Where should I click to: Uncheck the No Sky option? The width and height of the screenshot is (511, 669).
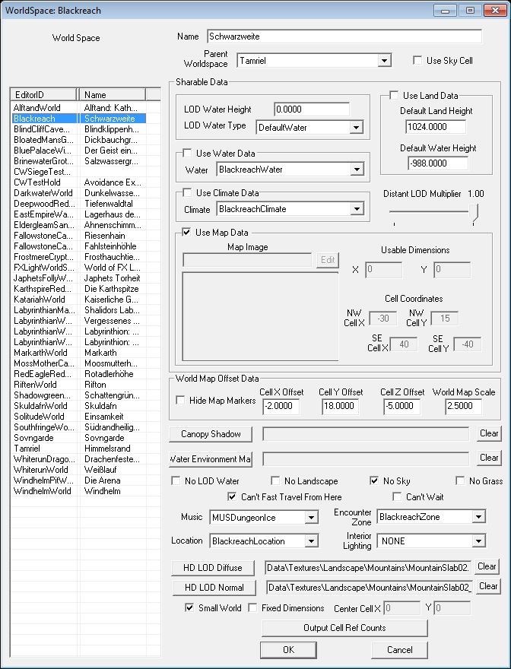click(374, 480)
